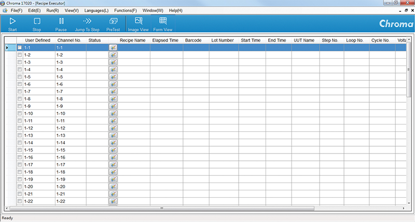The height and width of the screenshot is (222, 415).
Task: Select the Lot Number cell in row 1-7
Action: [x=224, y=91]
